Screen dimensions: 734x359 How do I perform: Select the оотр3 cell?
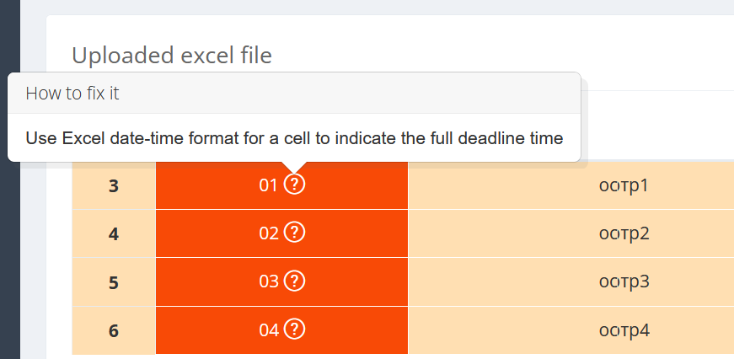point(571,282)
